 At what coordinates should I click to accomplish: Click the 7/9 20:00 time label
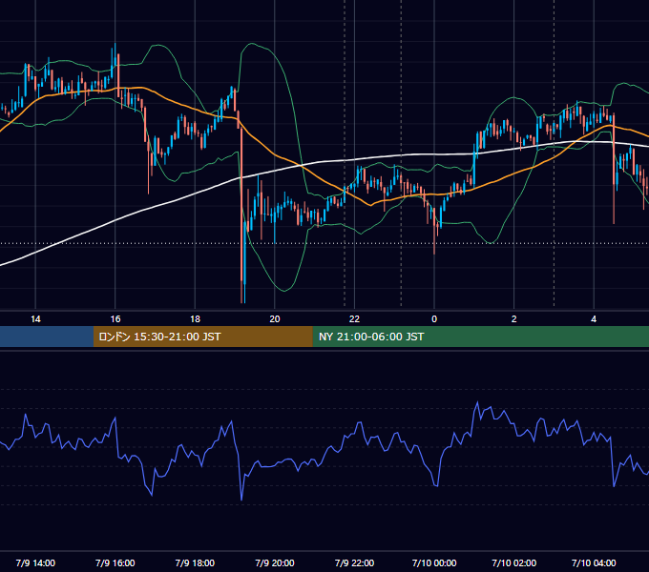pyautogui.click(x=275, y=562)
